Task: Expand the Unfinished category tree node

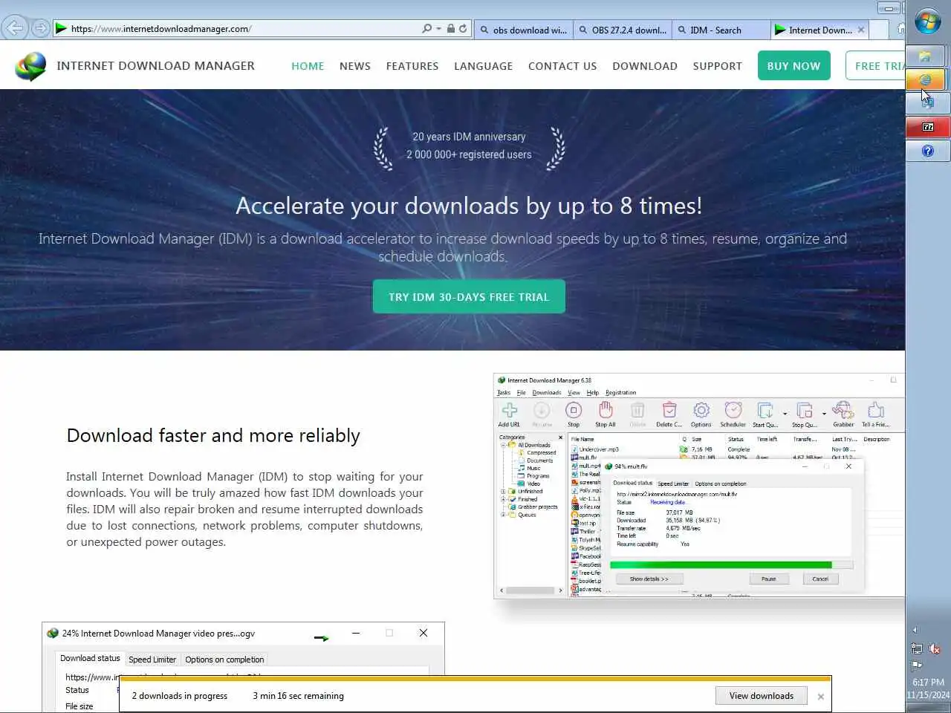Action: pyautogui.click(x=503, y=492)
